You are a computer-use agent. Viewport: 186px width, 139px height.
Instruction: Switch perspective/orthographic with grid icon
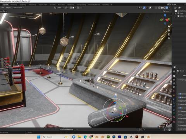tap(169, 38)
